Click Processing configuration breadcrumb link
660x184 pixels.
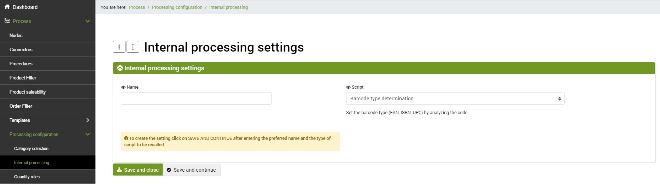click(177, 7)
